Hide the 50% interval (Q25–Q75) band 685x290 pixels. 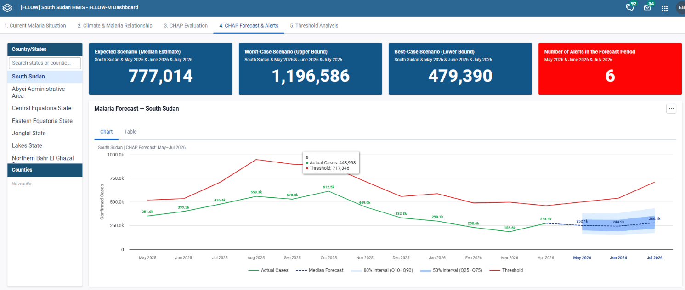[x=451, y=270]
